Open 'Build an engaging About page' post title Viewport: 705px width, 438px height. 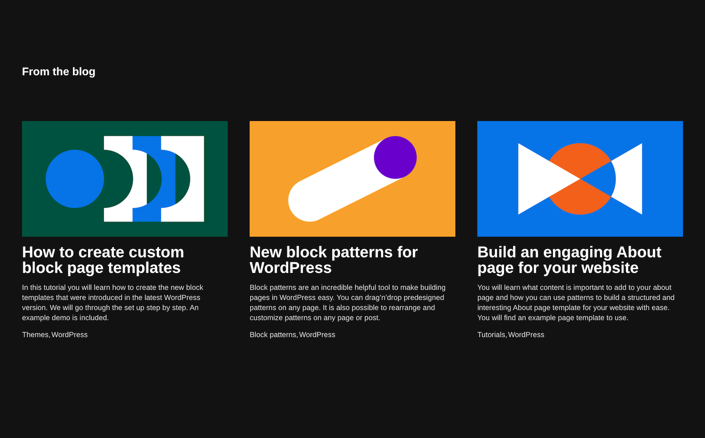point(569,260)
